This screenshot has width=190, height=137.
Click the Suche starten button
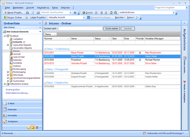pos(112,29)
